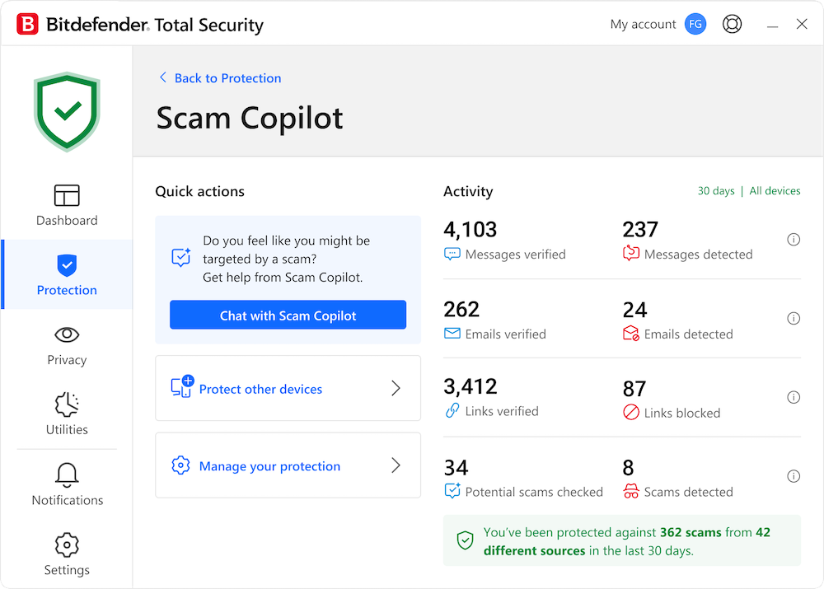This screenshot has width=824, height=589.
Task: Click the Notifications bell icon
Action: tap(67, 472)
